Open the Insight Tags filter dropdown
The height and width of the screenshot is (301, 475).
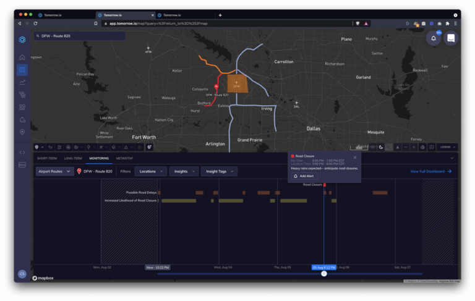coord(220,171)
